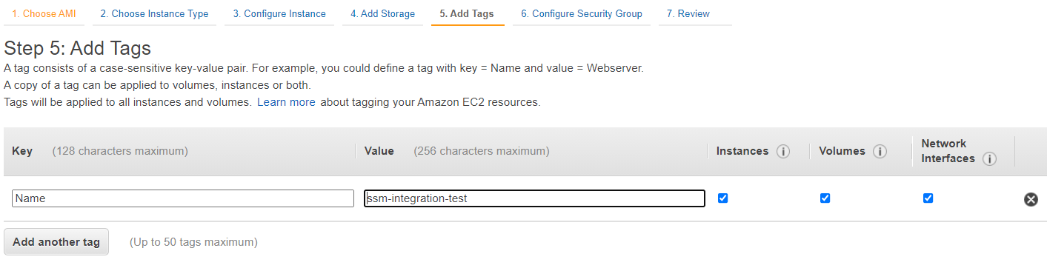Viewport: 1047px width, 268px height.
Task: Click the info icon next to Instances
Action: coord(782,152)
